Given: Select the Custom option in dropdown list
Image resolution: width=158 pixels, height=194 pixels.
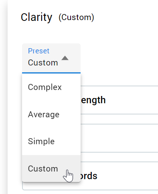Looking at the screenshot, I should coord(51,169).
